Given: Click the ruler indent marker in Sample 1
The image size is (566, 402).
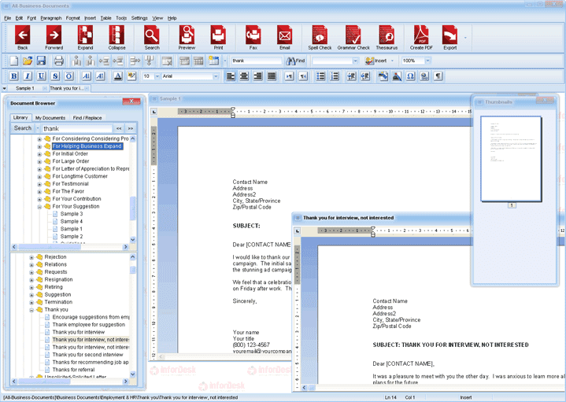Looking at the screenshot, I should (233, 112).
